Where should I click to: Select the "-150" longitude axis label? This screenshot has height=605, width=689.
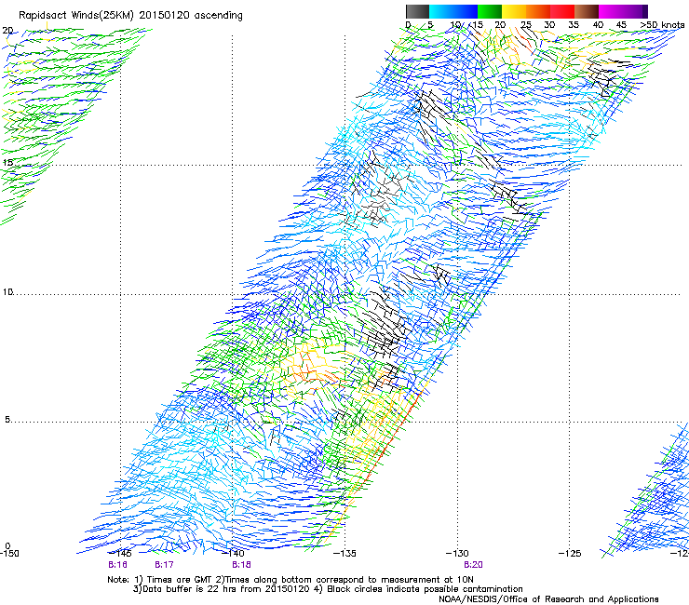point(9,553)
